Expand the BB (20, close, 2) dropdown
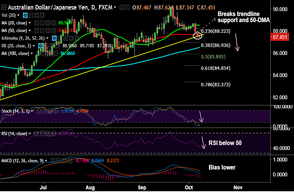294x192 pixels. (34, 46)
